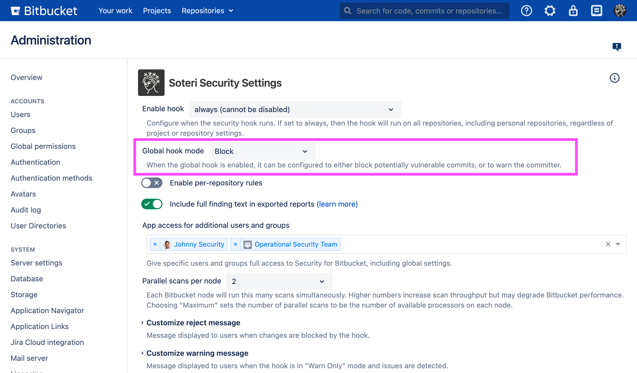Open the Enable hook dropdown
The image size is (637, 373).
[295, 109]
